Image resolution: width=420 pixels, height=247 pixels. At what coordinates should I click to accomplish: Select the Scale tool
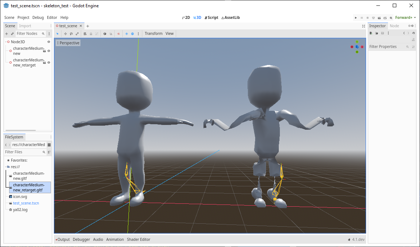77,33
